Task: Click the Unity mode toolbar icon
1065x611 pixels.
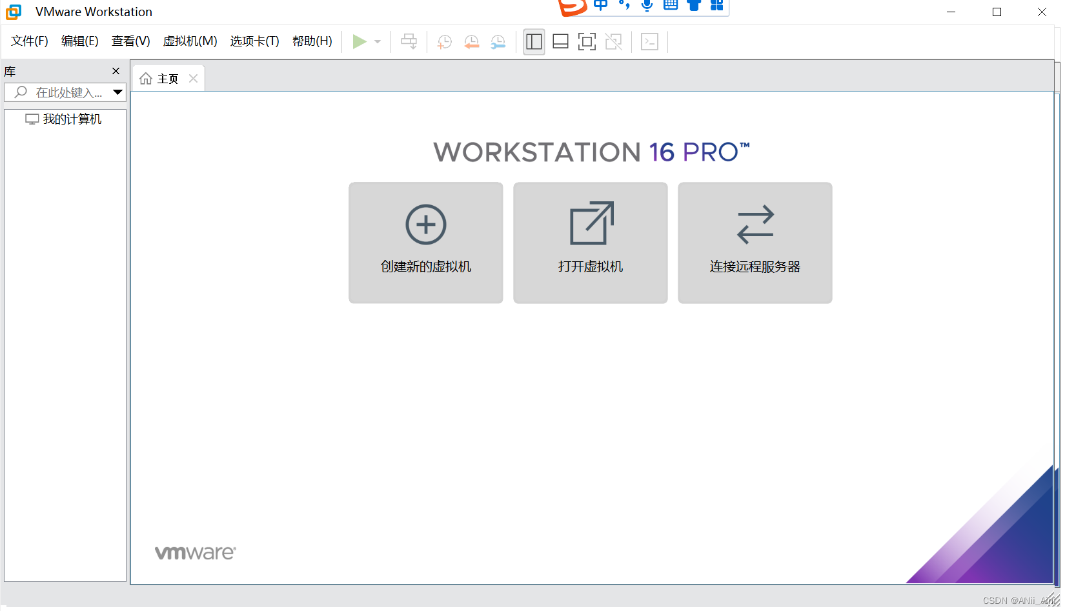Action: coord(614,42)
